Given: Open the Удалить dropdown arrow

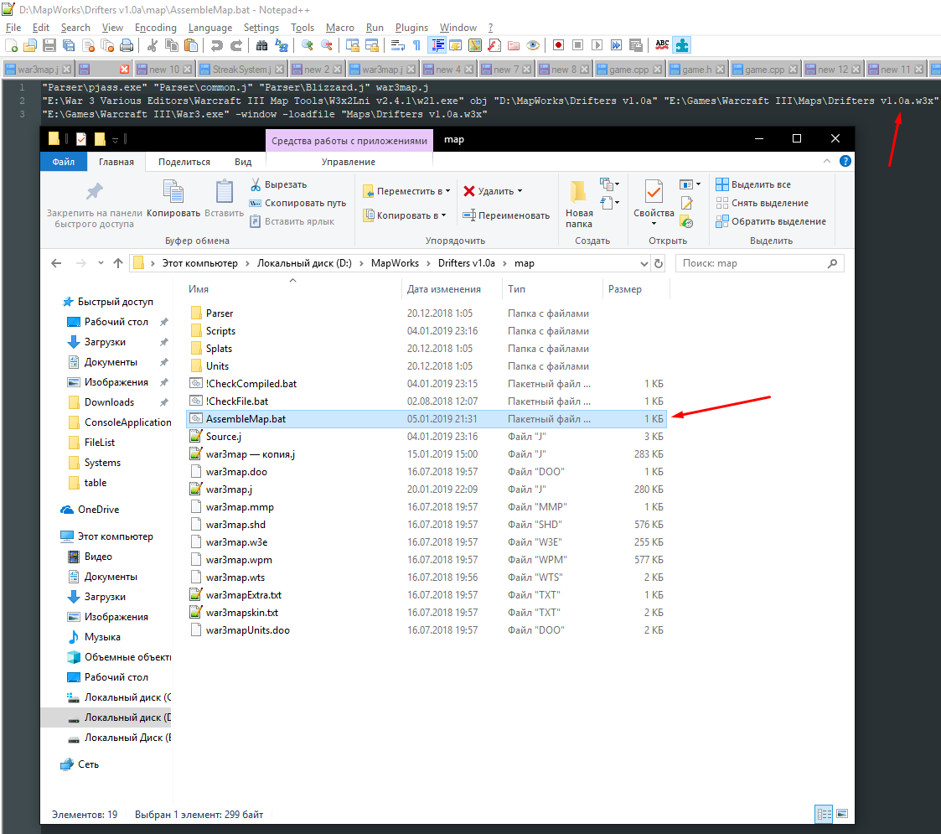Looking at the screenshot, I should coord(520,191).
